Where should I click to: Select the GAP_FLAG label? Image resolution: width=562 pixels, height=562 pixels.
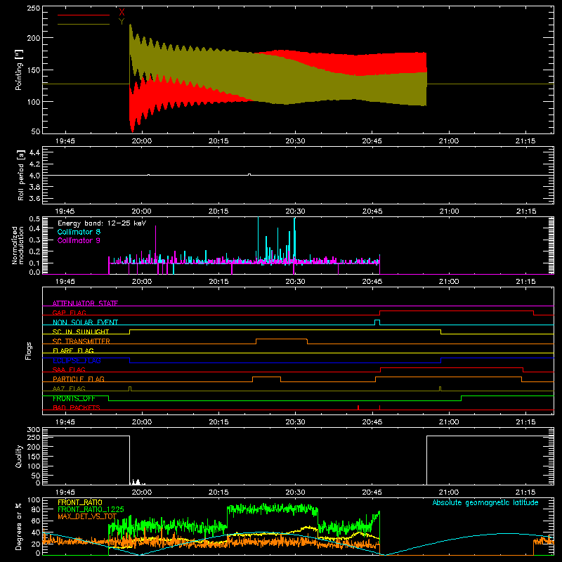coord(69,313)
